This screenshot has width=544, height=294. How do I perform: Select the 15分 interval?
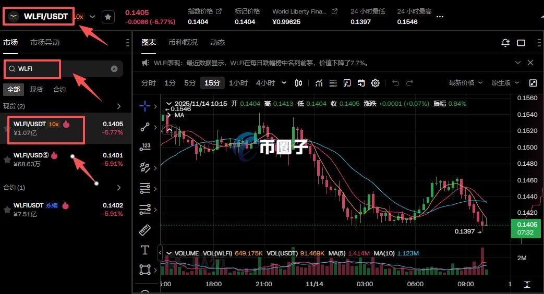click(212, 83)
